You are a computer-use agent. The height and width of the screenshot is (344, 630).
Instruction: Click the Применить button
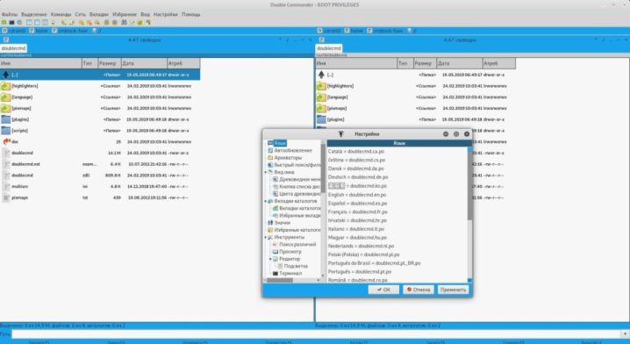point(454,290)
